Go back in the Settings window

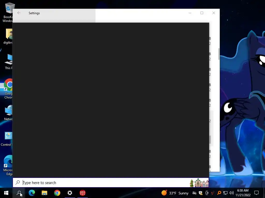(x=19, y=13)
